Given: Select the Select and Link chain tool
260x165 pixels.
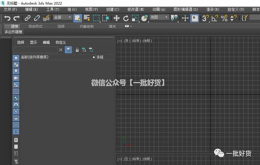Looking at the screenshot, I should (28, 18).
